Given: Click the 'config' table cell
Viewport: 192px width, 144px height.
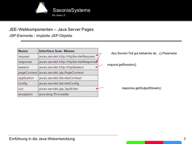Looking at the screenshot, I should tap(28, 83).
